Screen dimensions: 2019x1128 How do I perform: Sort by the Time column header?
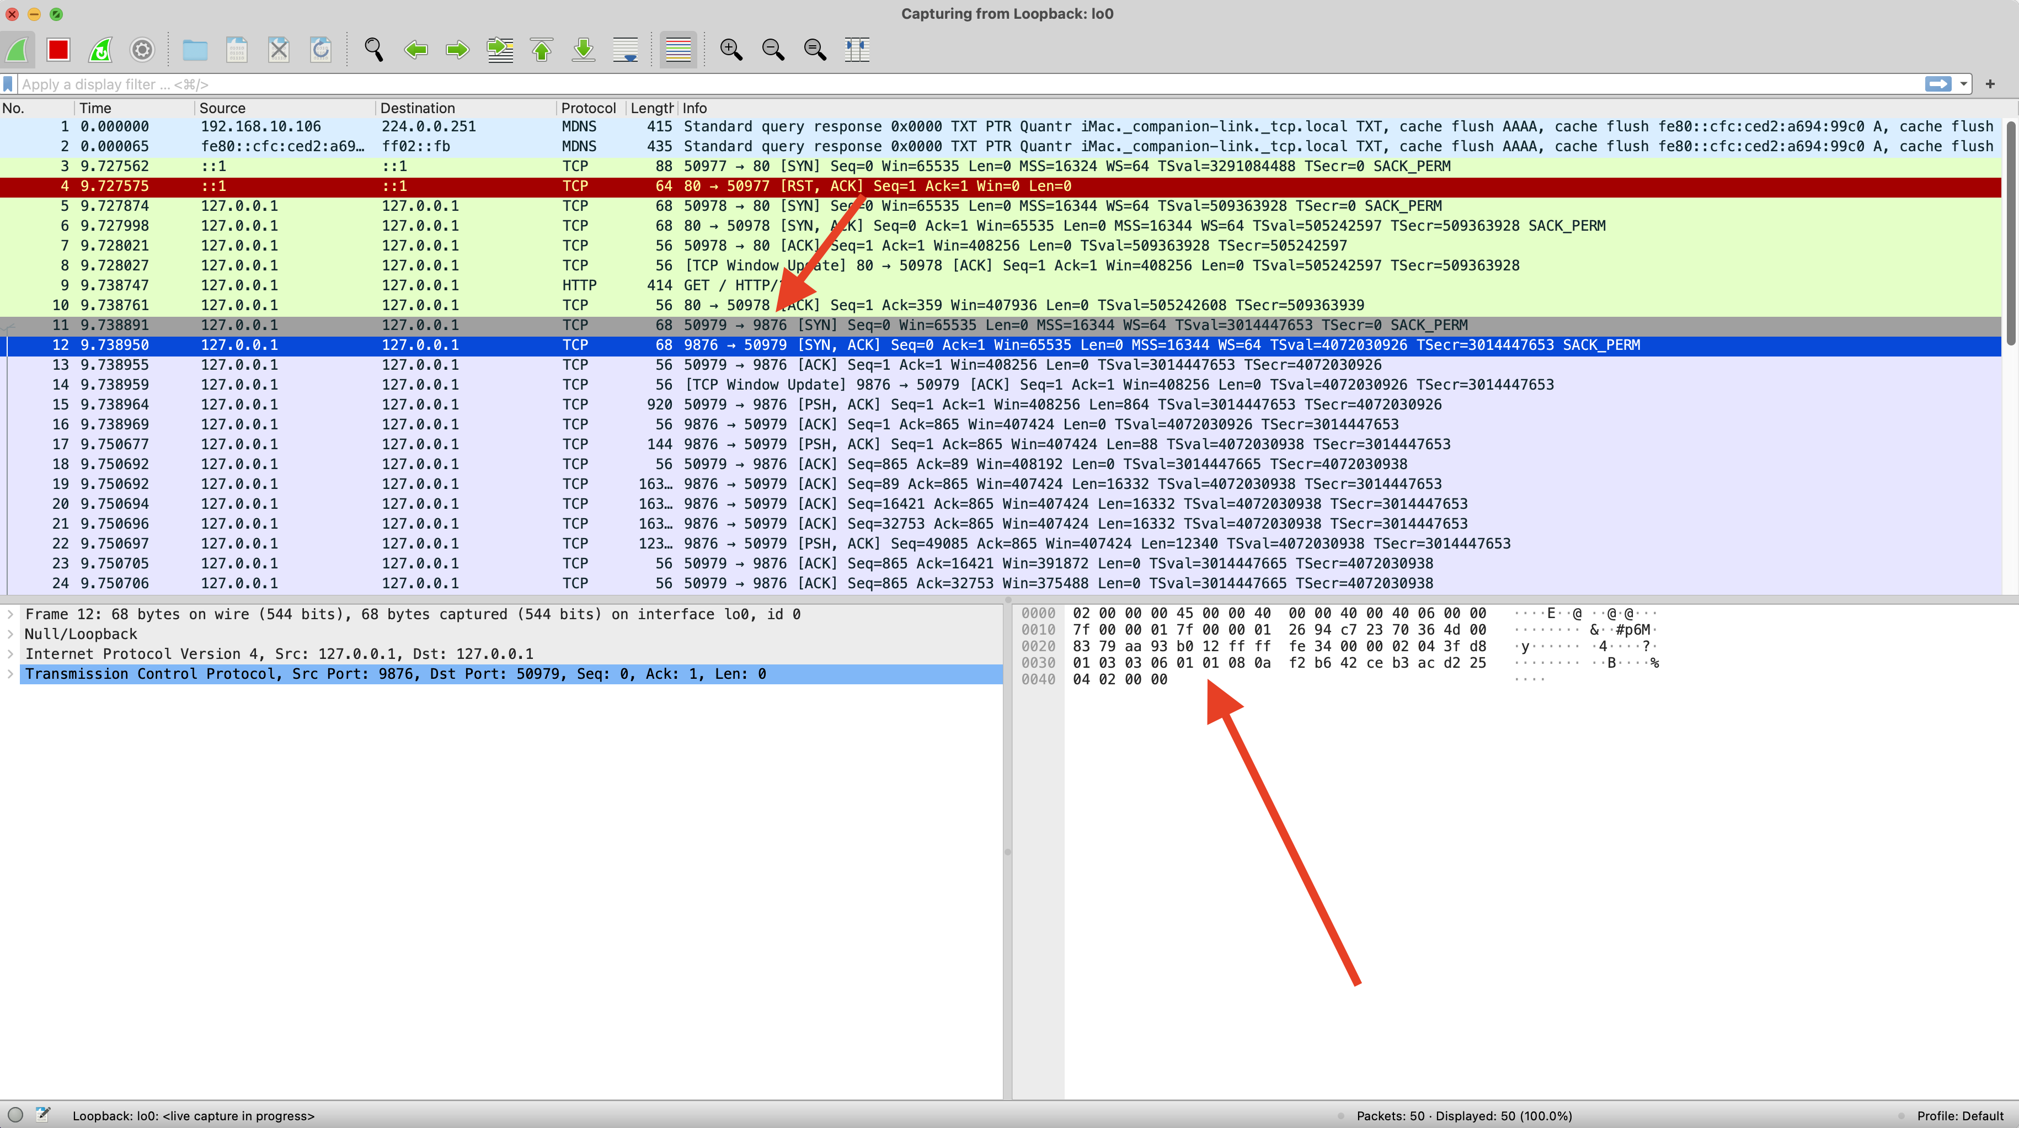[x=134, y=108]
